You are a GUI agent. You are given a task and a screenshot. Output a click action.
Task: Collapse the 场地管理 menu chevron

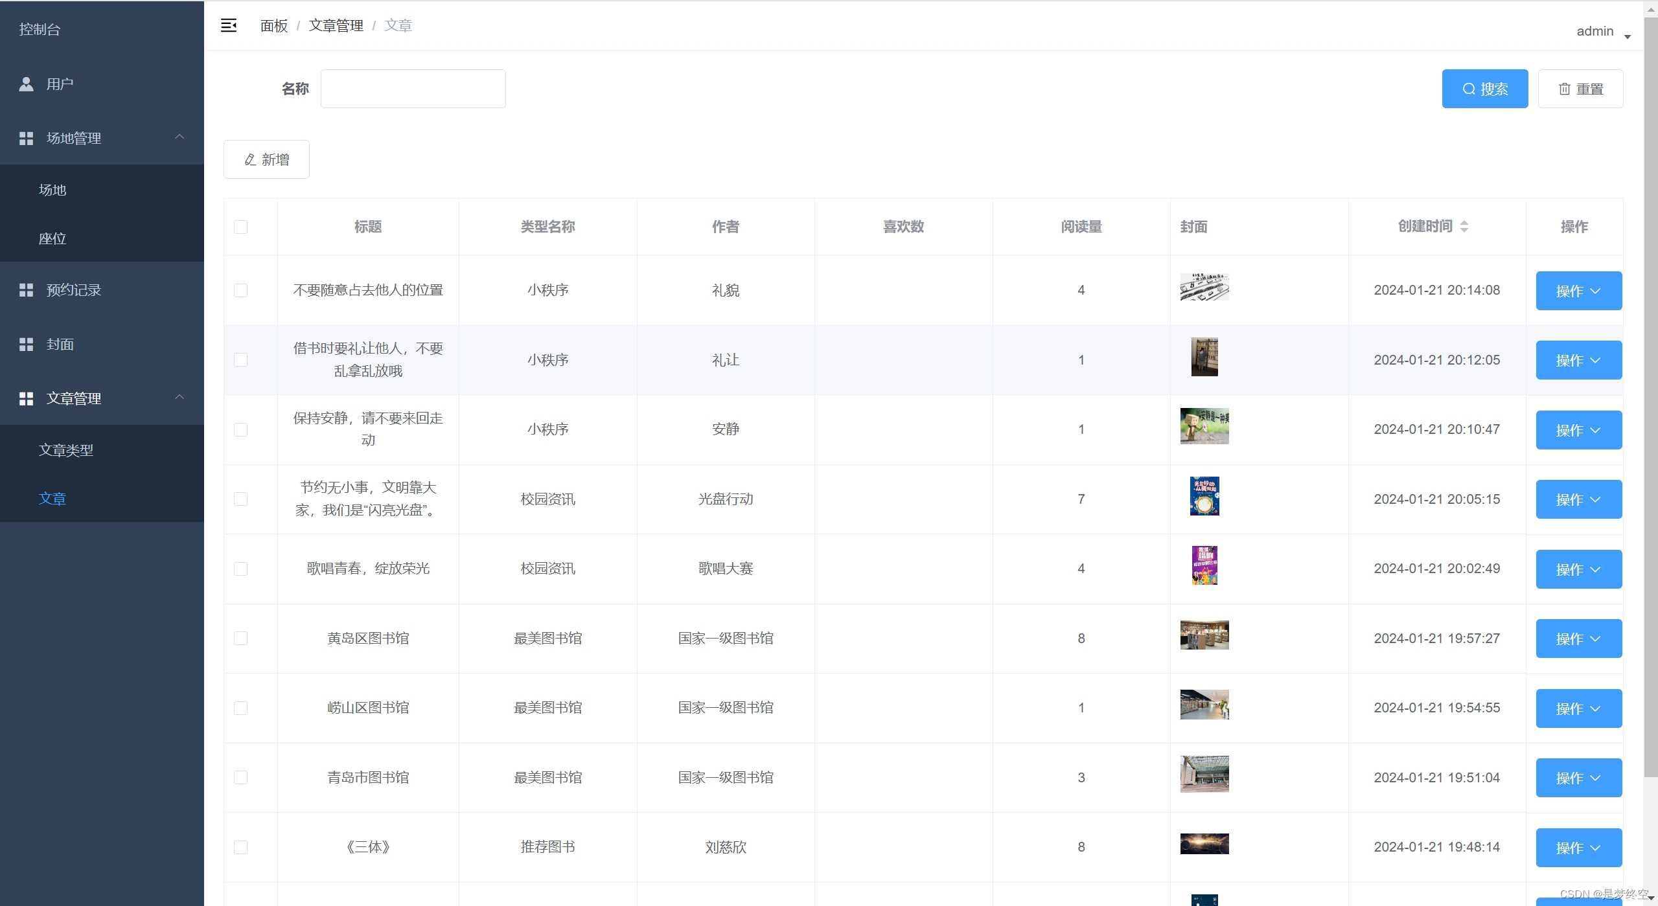coord(179,137)
